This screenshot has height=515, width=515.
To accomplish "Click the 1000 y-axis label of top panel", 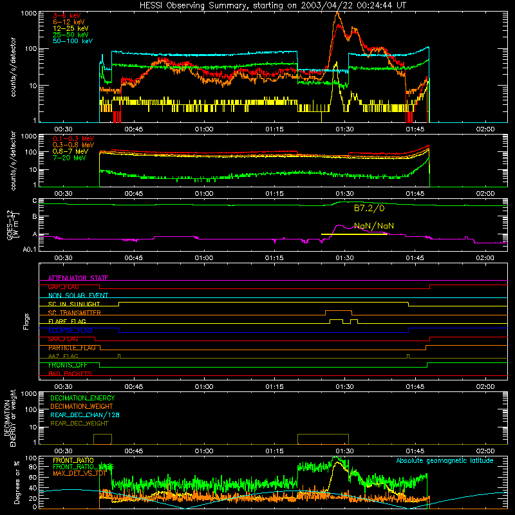I will pyautogui.click(x=28, y=14).
